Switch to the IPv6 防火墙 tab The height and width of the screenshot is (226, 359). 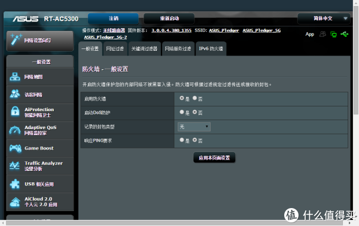[x=211, y=48]
